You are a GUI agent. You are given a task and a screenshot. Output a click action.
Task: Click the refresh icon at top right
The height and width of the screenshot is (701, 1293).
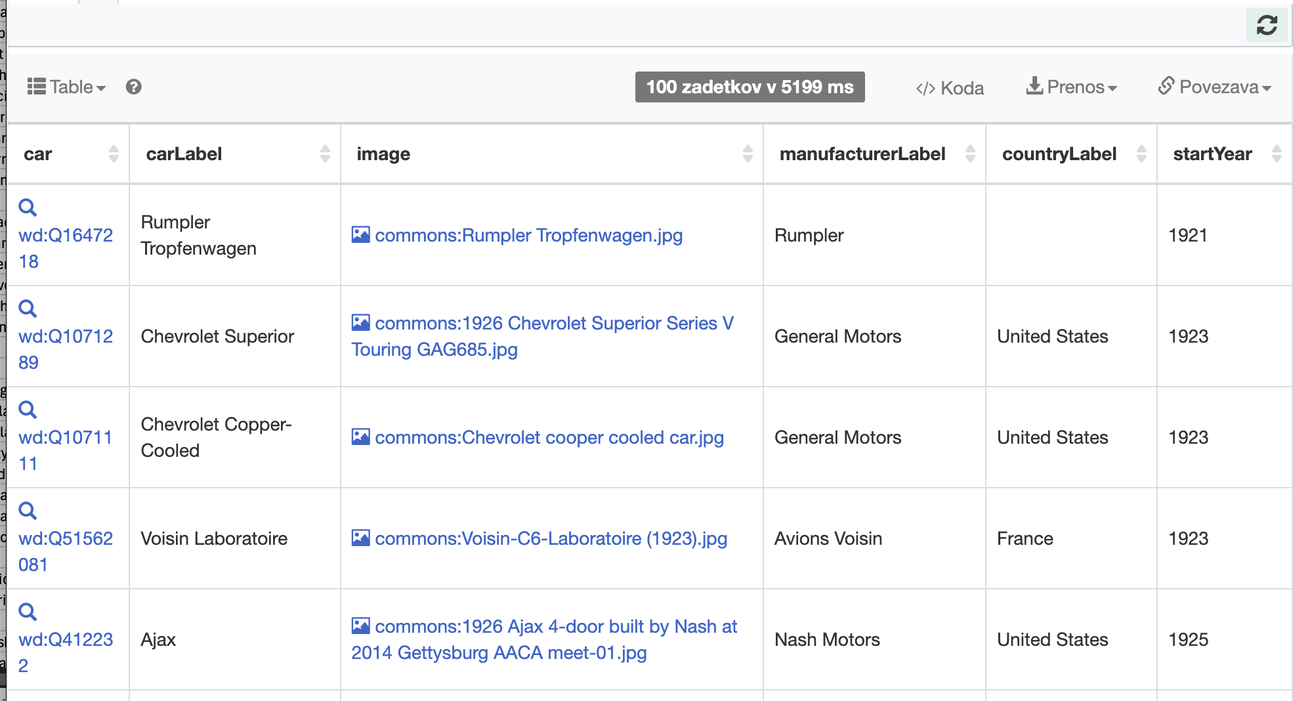point(1267,25)
